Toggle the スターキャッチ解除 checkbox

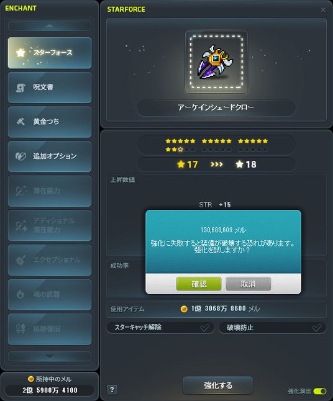[204, 328]
